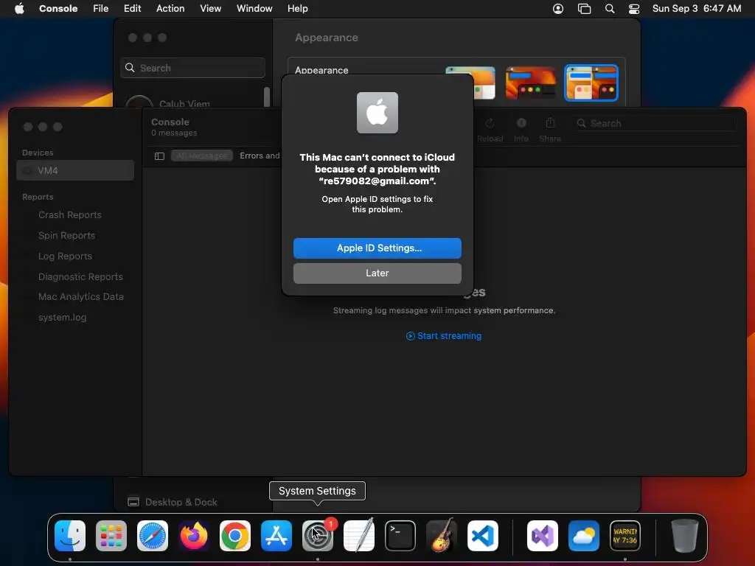The width and height of the screenshot is (755, 566).
Task: Click the Start streaming link
Action: click(443, 336)
